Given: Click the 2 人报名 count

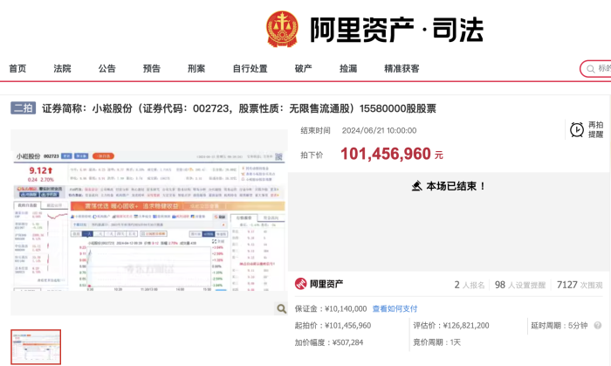Looking at the screenshot, I should pyautogui.click(x=470, y=285).
